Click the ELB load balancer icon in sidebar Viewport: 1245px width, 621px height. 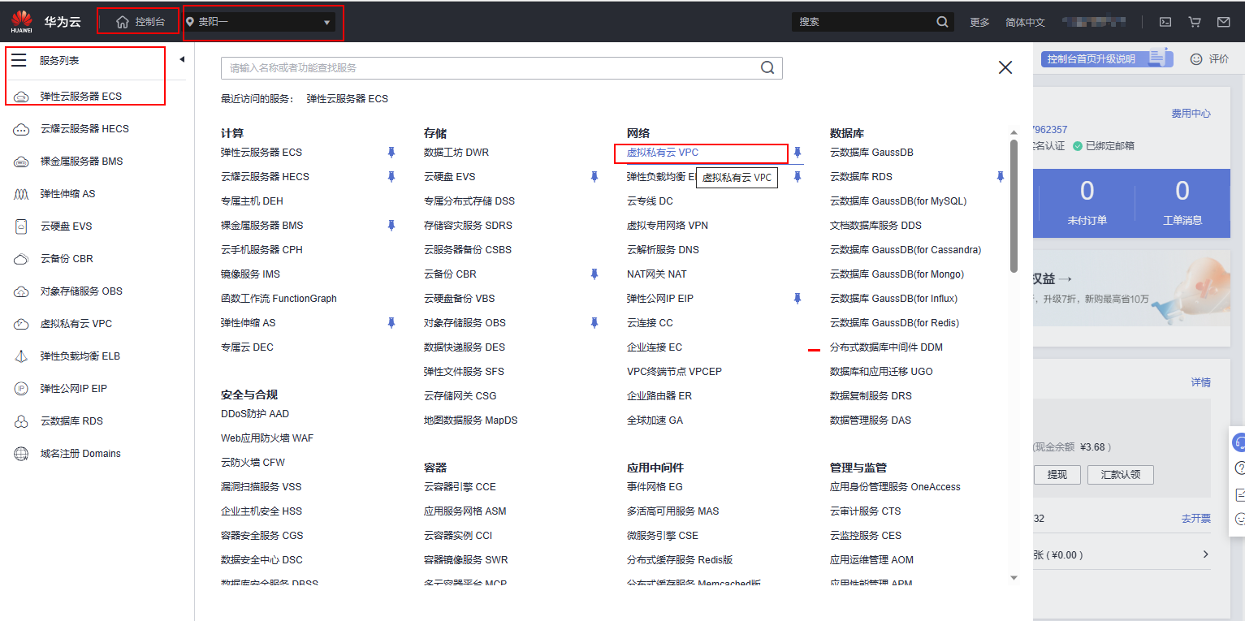[x=21, y=356]
